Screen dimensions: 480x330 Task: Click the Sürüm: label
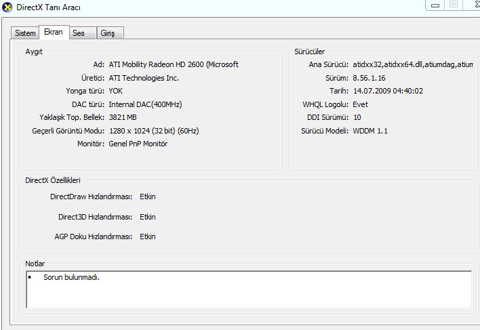pyautogui.click(x=337, y=78)
